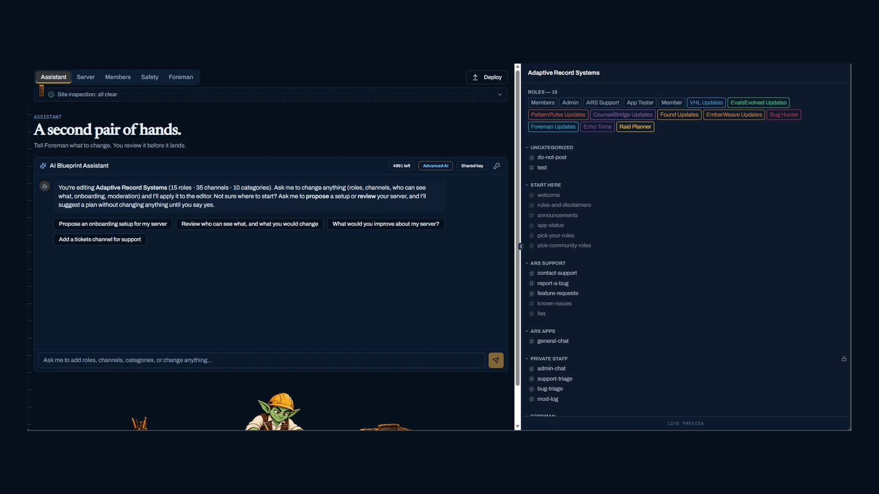Collapse the Uncategorized category
The image size is (879, 494).
coord(527,148)
